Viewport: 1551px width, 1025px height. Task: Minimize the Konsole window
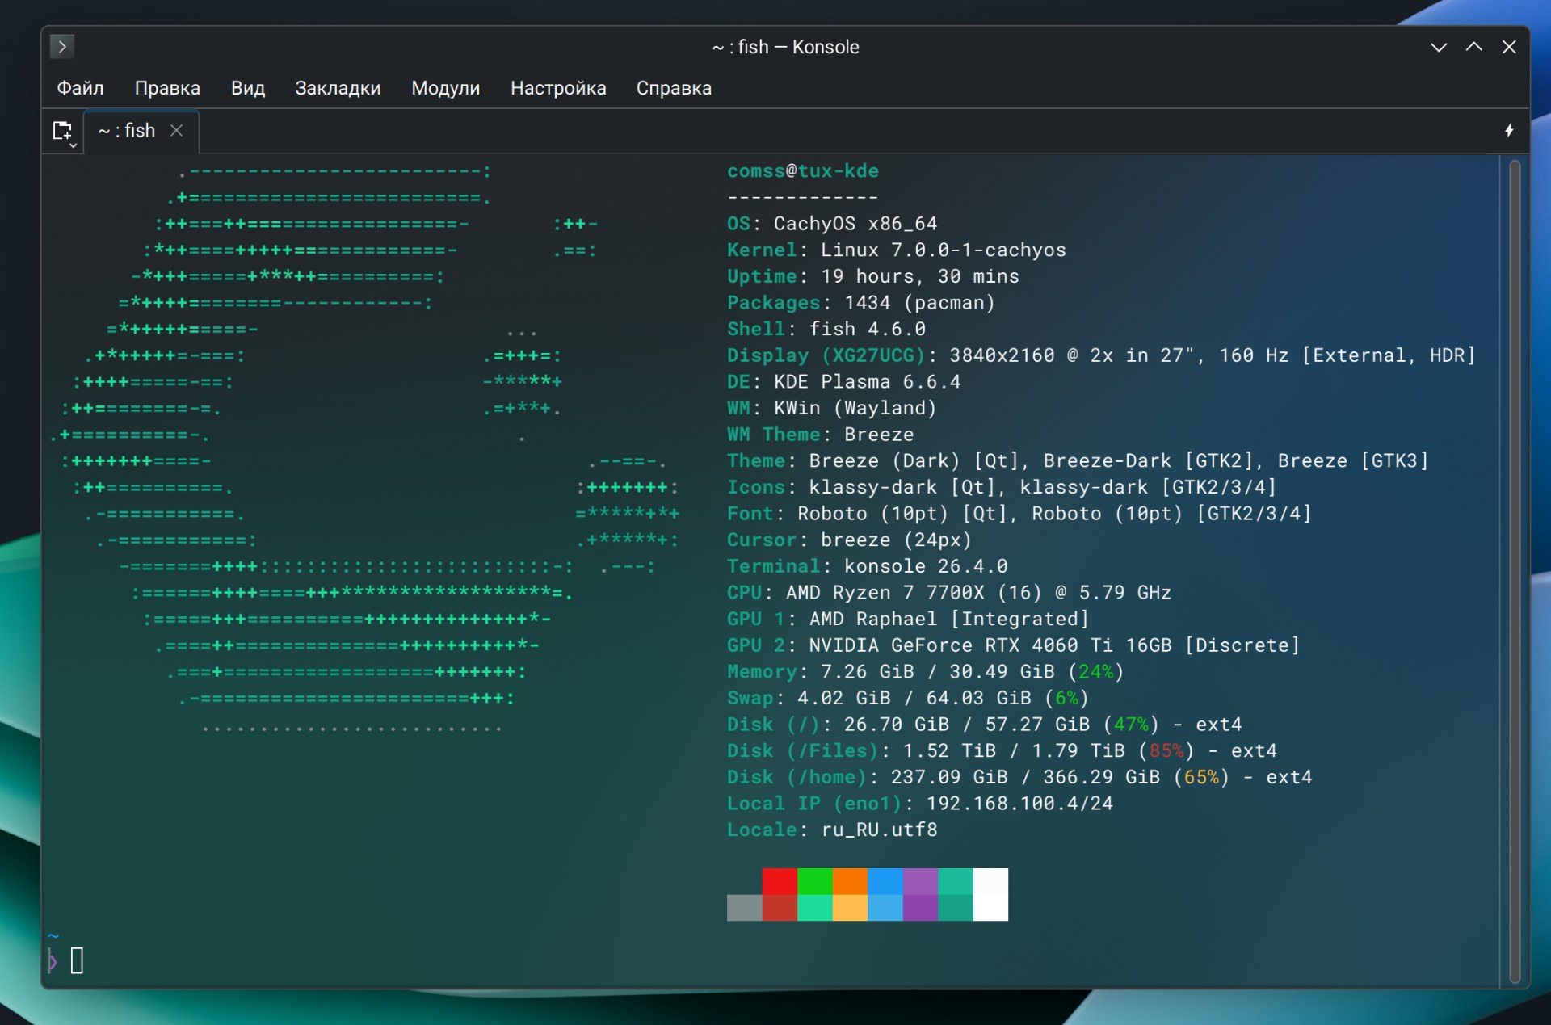(1438, 47)
